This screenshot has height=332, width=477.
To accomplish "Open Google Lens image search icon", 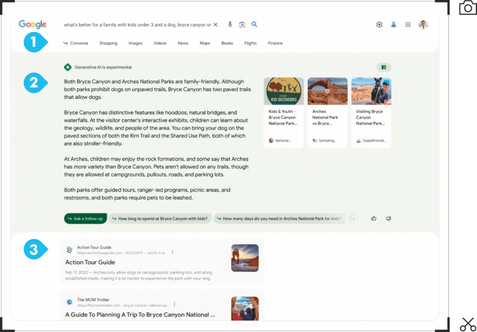I will [x=242, y=25].
